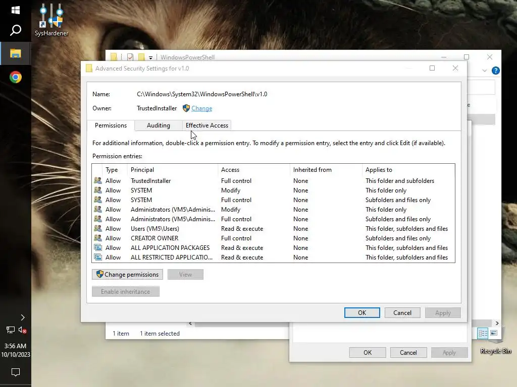Show hidden tray icons chevron

22,317
